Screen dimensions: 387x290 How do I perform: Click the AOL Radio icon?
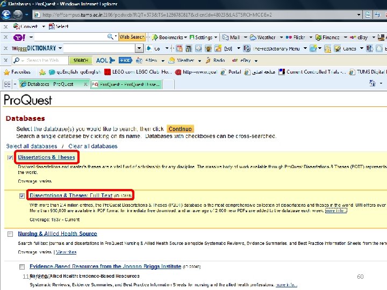pyautogui.click(x=208, y=60)
